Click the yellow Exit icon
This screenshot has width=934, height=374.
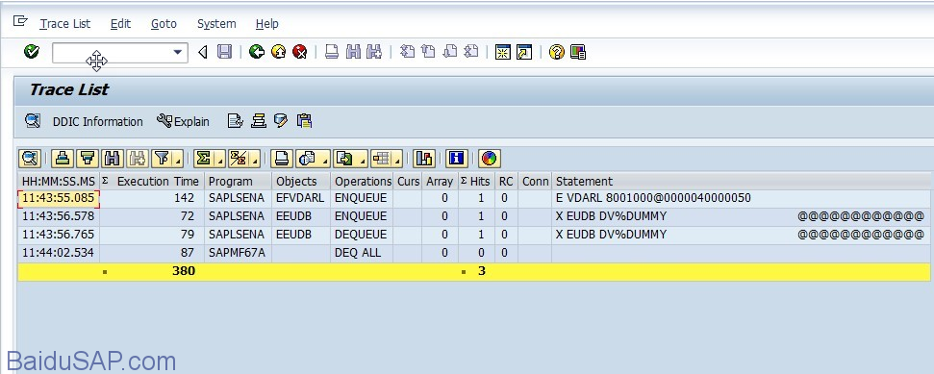(x=278, y=52)
